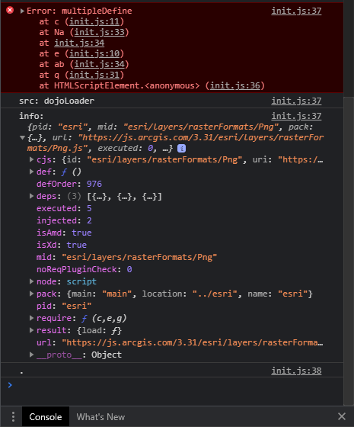354x427 pixels.
Task: Select the isAmd: true property
Action: (x=64, y=233)
